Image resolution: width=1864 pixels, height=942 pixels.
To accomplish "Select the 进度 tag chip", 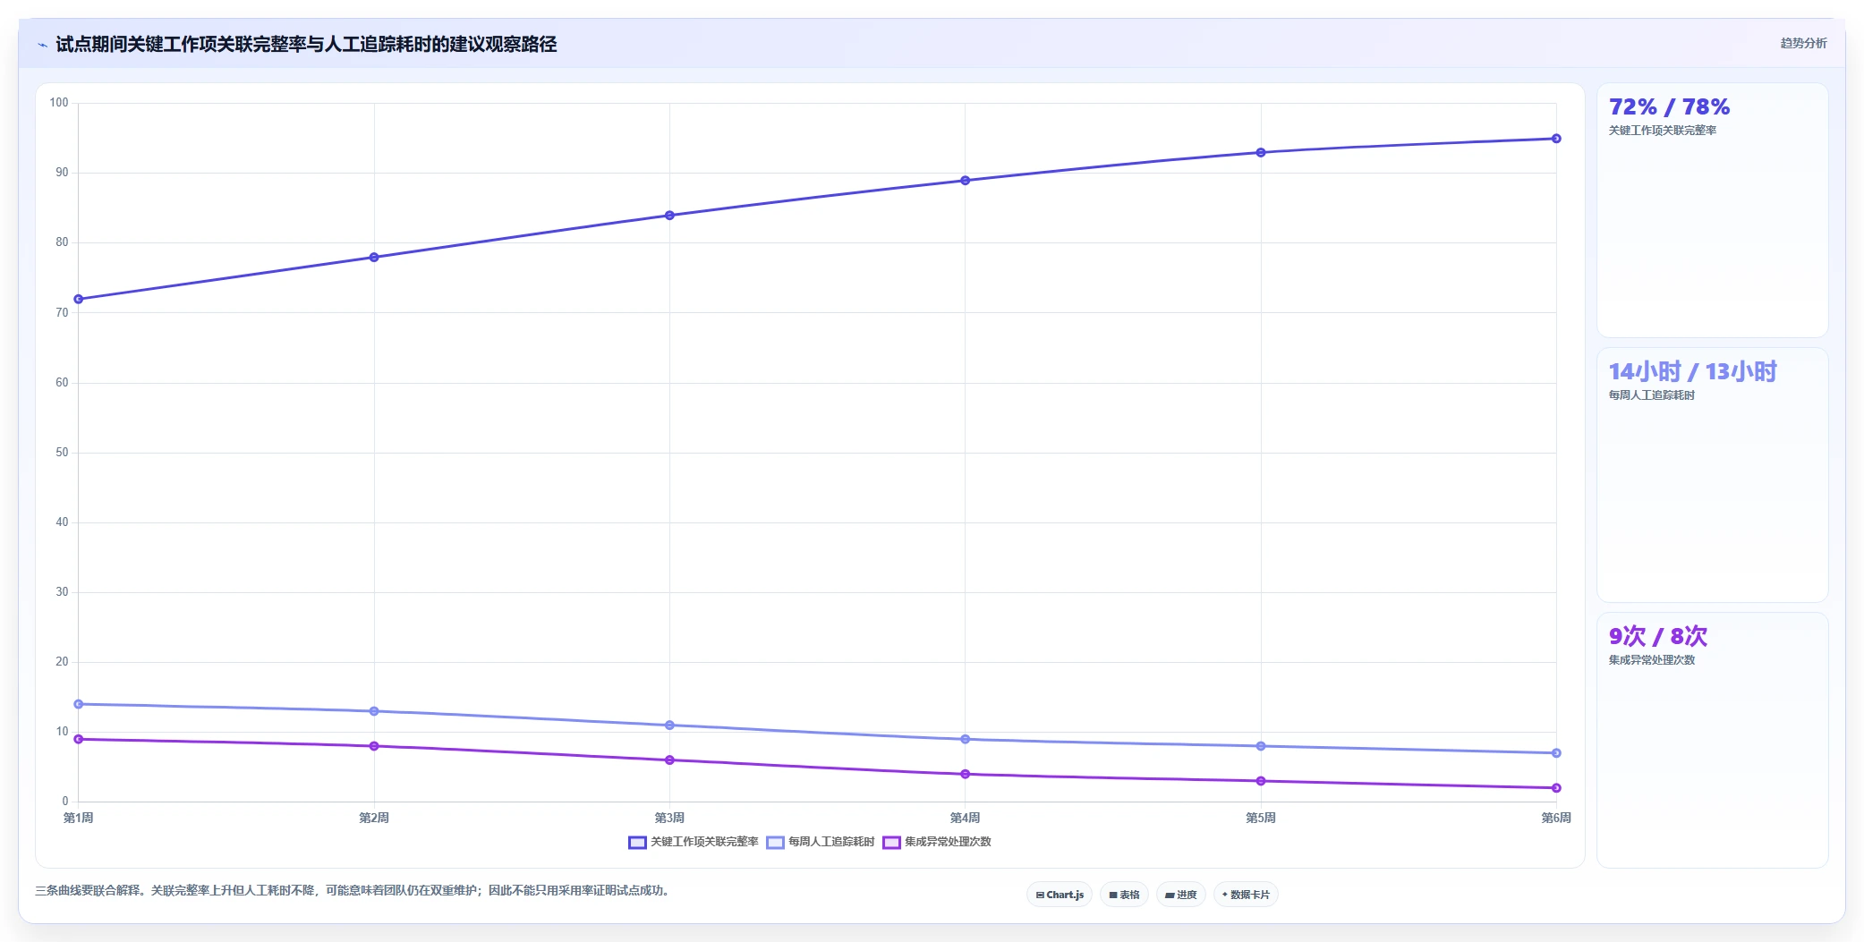I will tap(1181, 895).
